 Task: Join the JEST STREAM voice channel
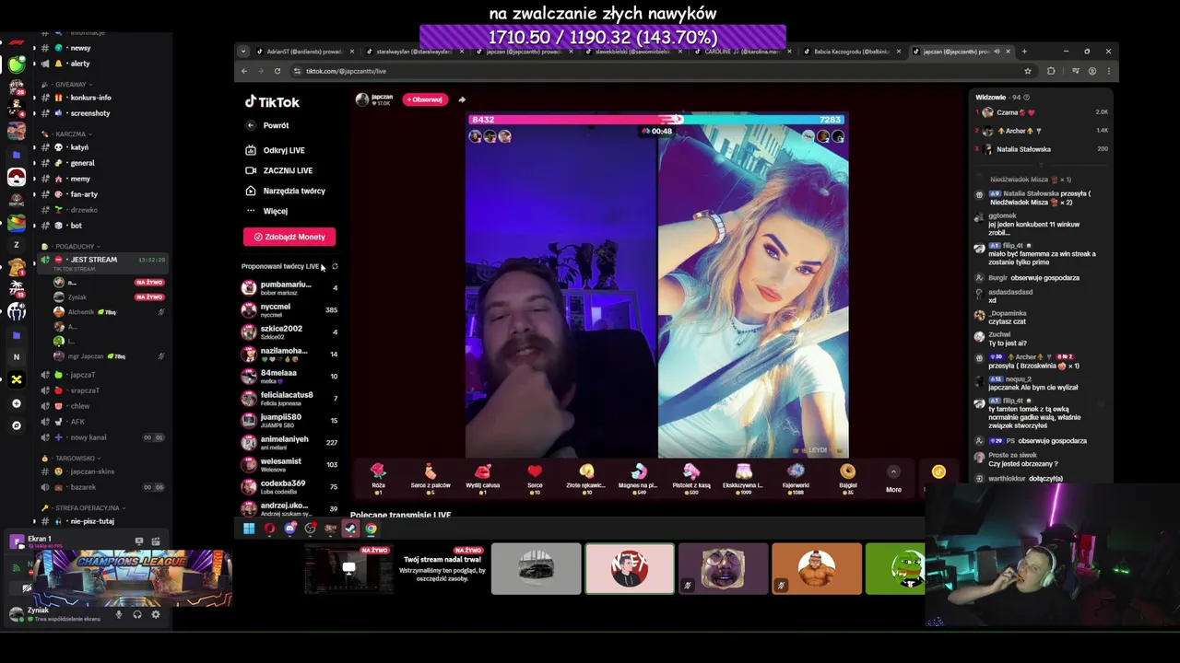(x=93, y=260)
